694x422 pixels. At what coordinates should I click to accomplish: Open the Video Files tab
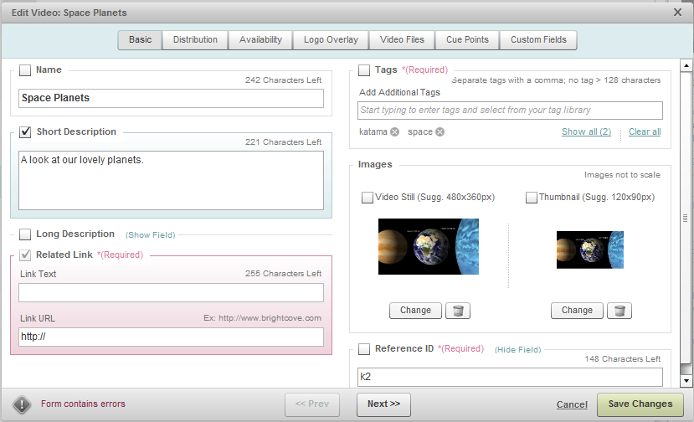pos(402,40)
